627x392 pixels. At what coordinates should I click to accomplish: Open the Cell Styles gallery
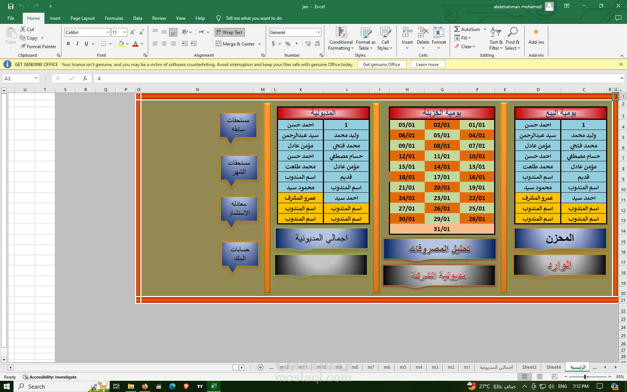[385, 38]
